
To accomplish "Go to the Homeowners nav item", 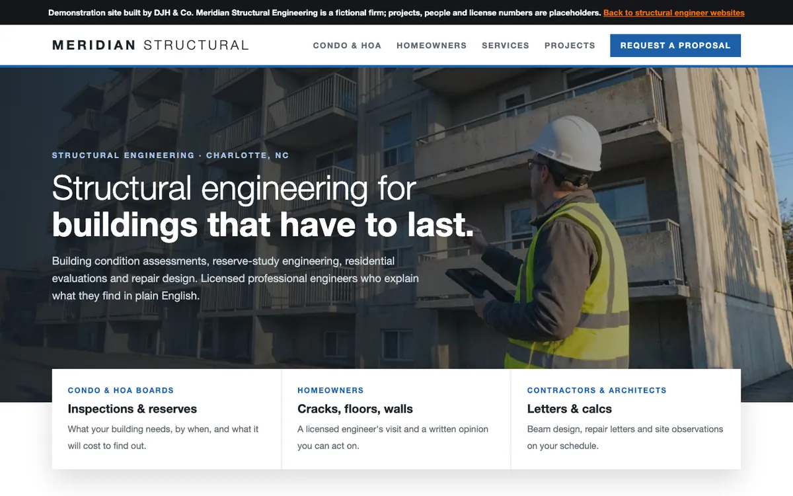I will pos(432,46).
